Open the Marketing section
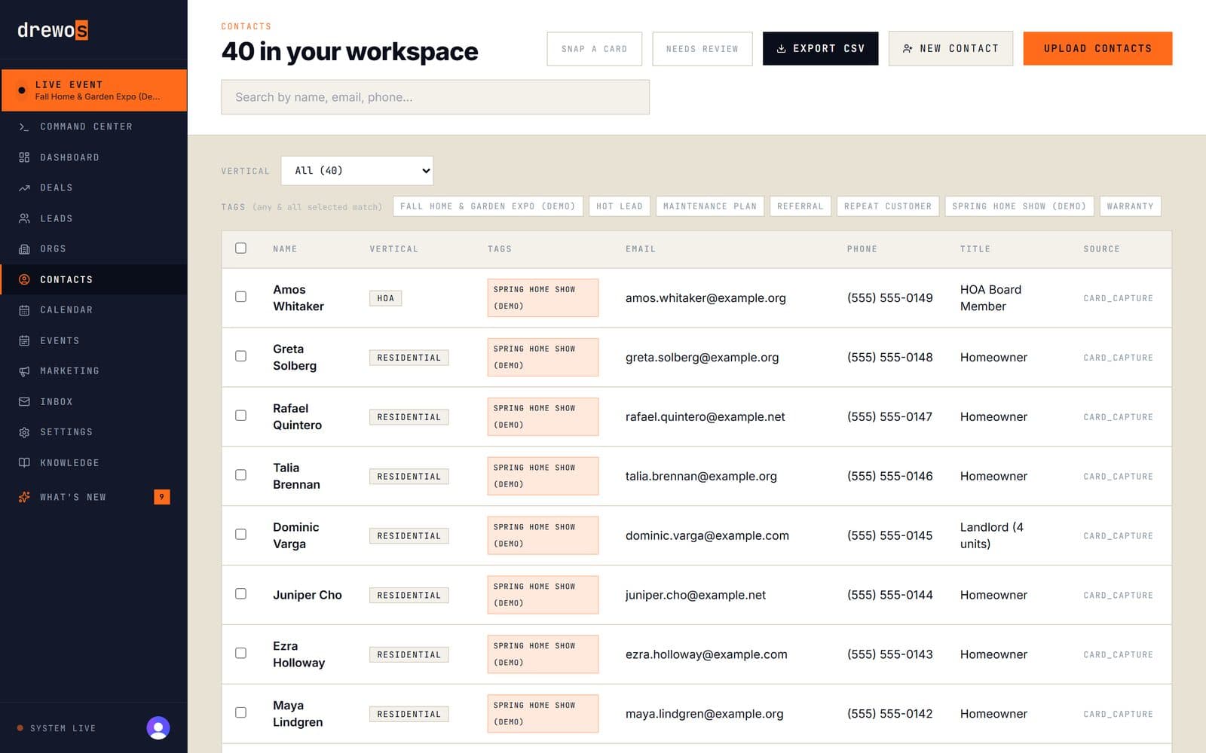The width and height of the screenshot is (1206, 753). (93, 370)
